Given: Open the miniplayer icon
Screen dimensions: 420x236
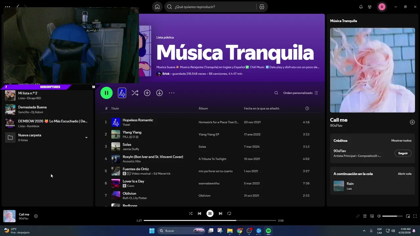Looking at the screenshot, I should coord(408,216).
